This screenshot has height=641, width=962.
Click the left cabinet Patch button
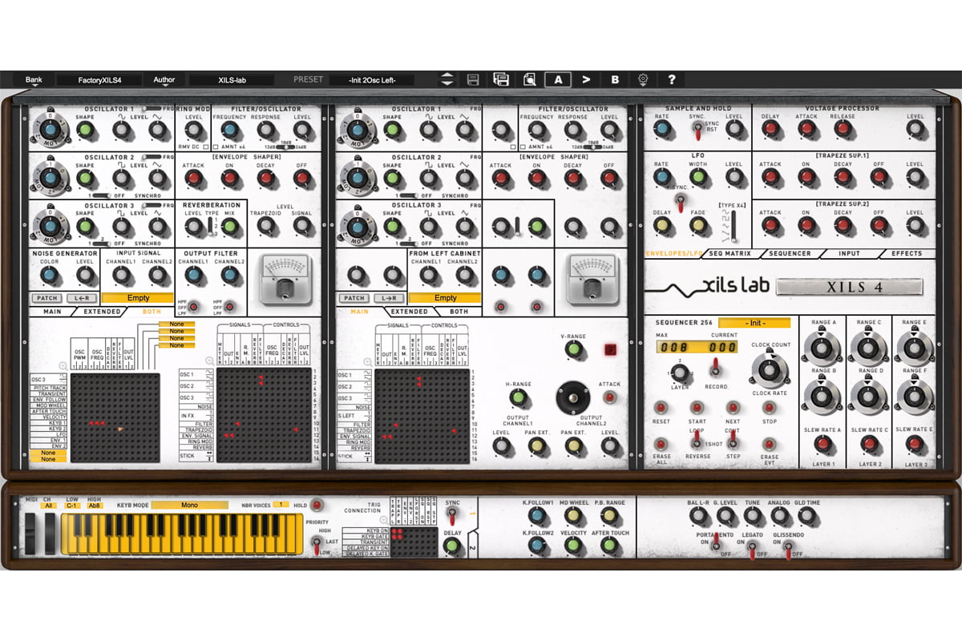46,298
